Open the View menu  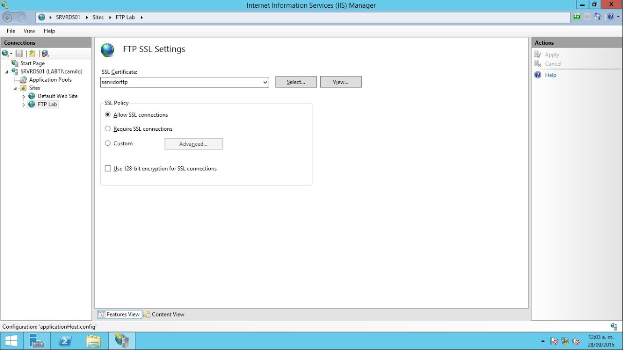click(29, 31)
